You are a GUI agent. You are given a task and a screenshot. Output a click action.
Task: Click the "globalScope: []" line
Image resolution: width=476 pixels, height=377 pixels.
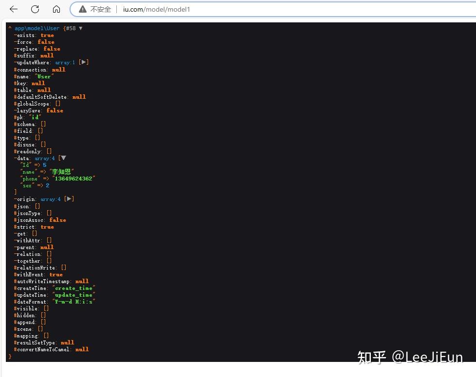point(37,104)
